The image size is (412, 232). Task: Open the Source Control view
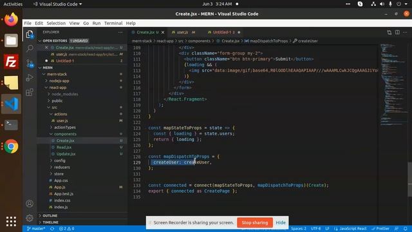pyautogui.click(x=30, y=63)
